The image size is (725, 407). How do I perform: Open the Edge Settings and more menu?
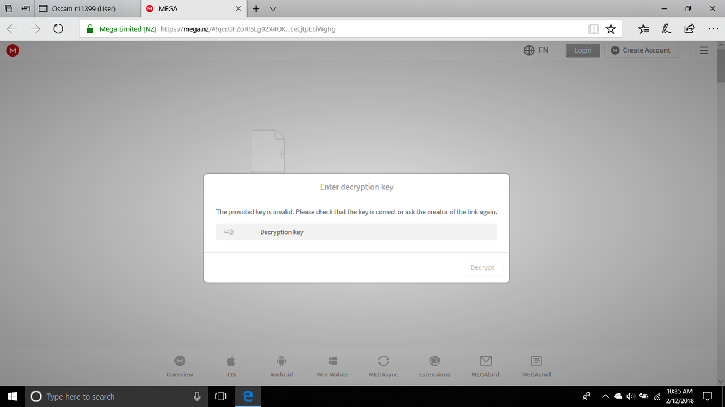(x=713, y=29)
